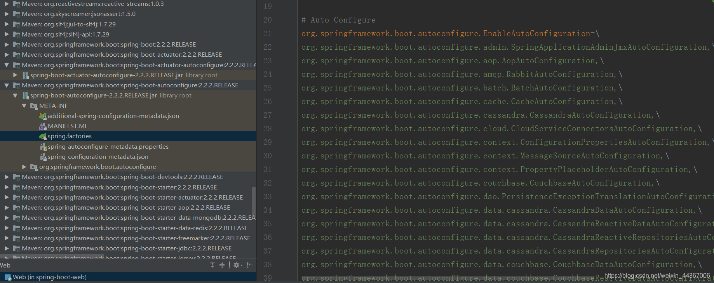This screenshot has width=714, height=283.
Task: Click RabbitAutoConfiguration text on line 24
Action: click(x=560, y=74)
